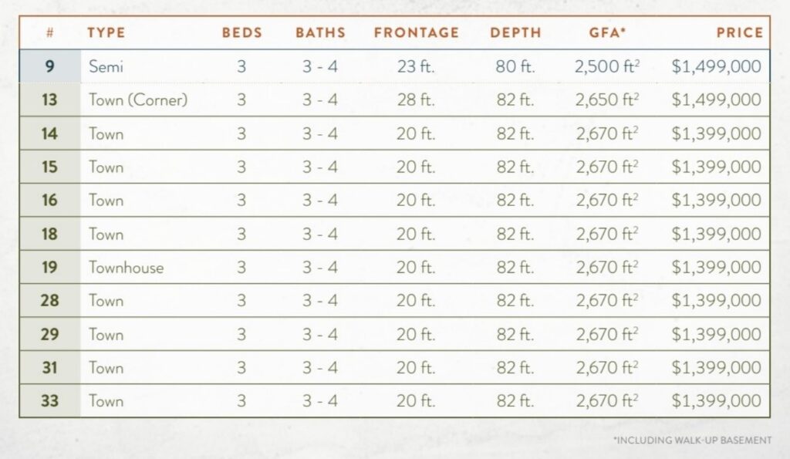Click the 28 ft. frontage value

click(416, 100)
